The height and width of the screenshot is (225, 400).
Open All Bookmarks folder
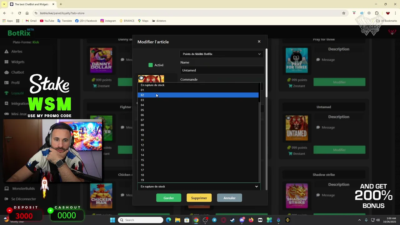click(x=387, y=21)
